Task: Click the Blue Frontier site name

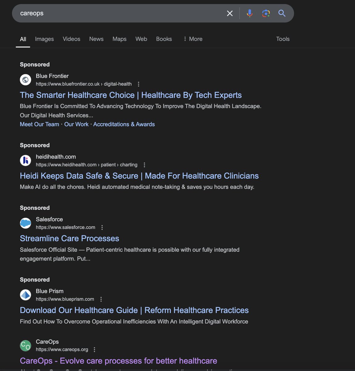Action: [52, 76]
